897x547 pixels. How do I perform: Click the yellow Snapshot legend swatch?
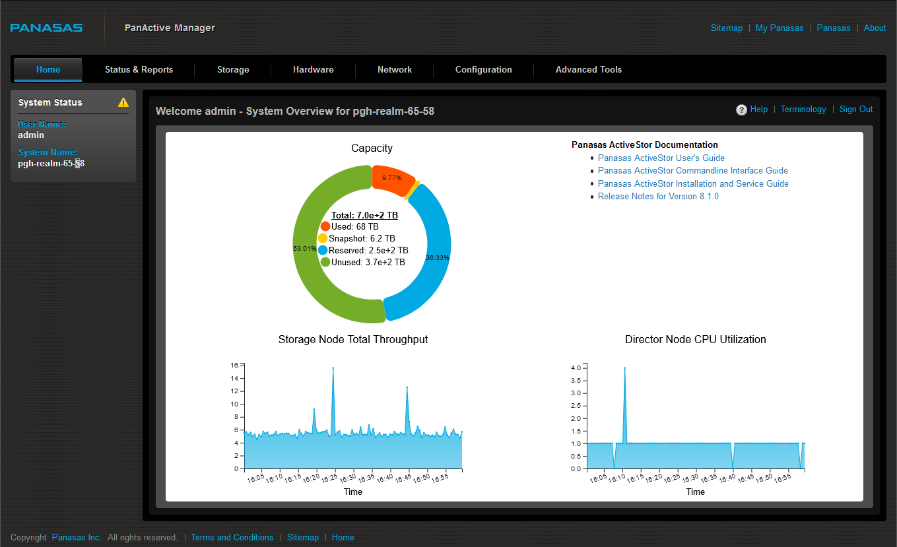point(323,238)
